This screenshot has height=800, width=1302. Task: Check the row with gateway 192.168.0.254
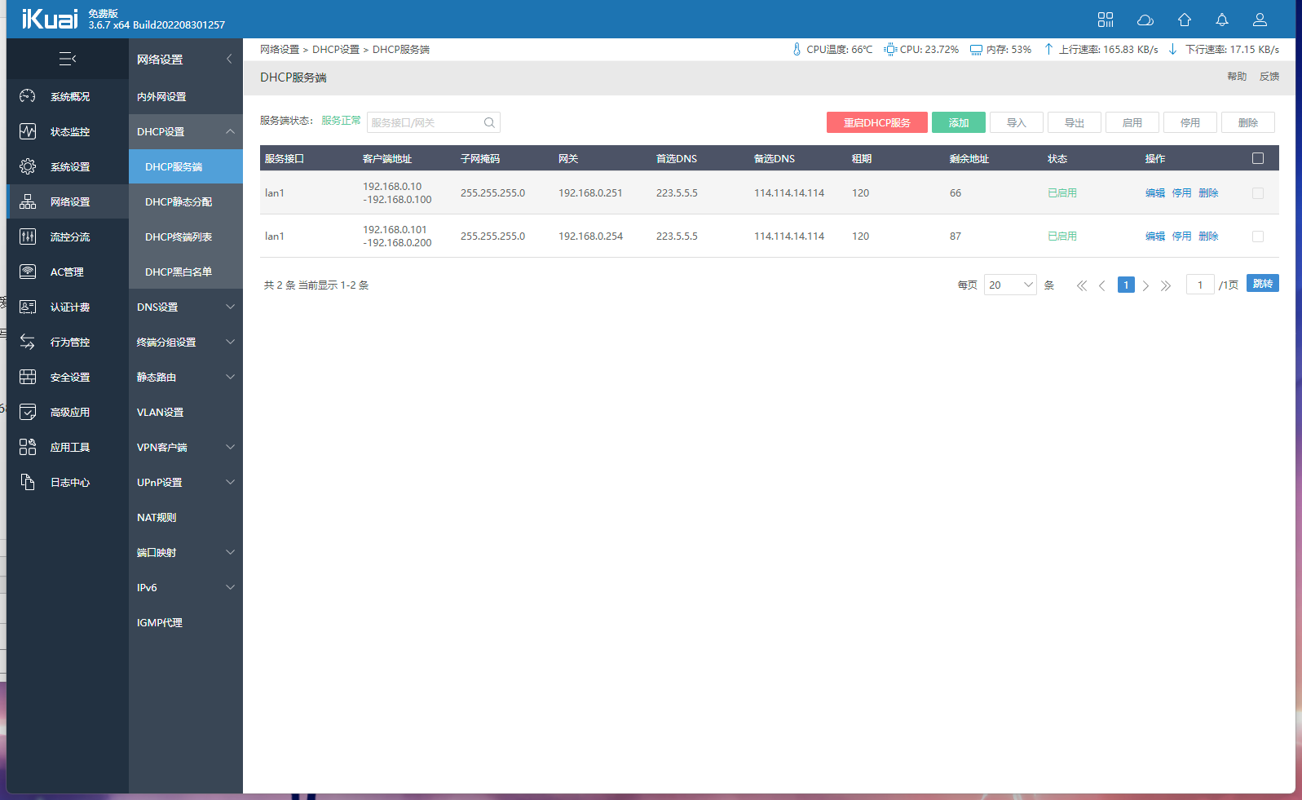pos(1258,236)
